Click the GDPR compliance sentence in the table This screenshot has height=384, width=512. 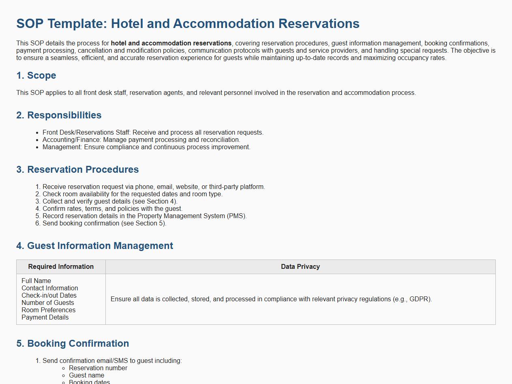271,299
